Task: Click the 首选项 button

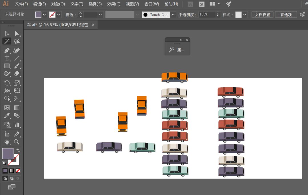Action: [286, 15]
